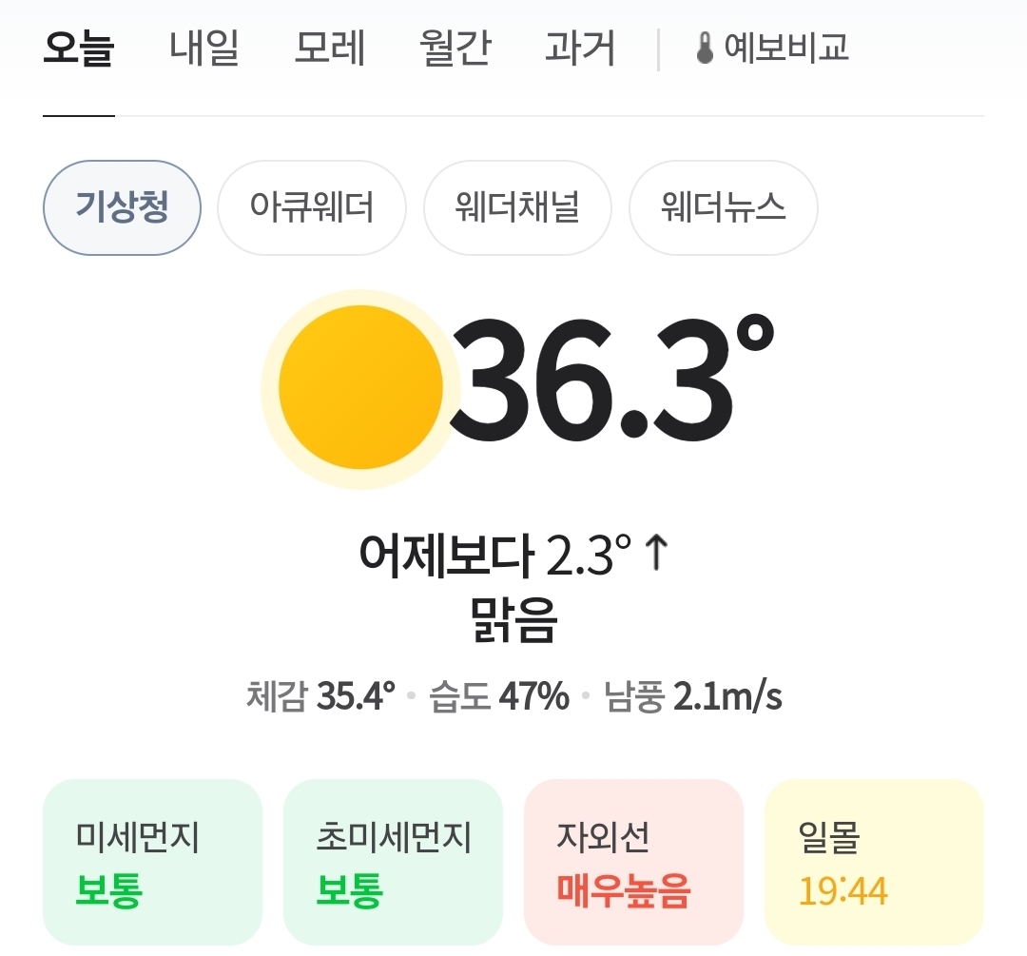The width and height of the screenshot is (1027, 956).
Task: Click the upward arrow next to 2.3°
Action: (x=656, y=553)
